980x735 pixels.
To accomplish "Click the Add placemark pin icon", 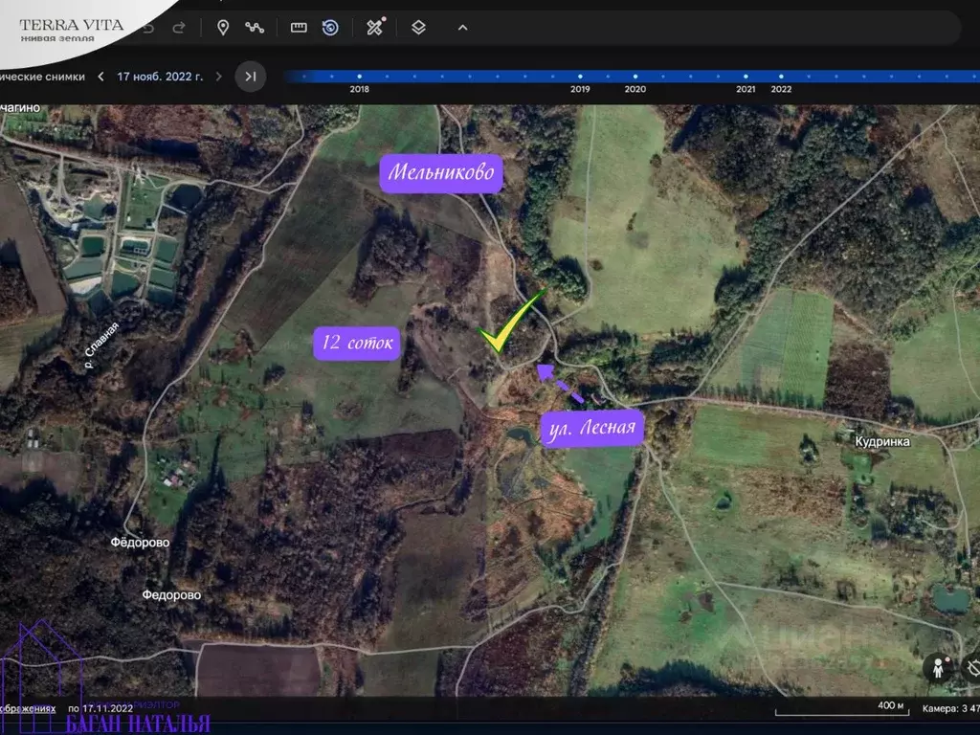I will (x=223, y=28).
